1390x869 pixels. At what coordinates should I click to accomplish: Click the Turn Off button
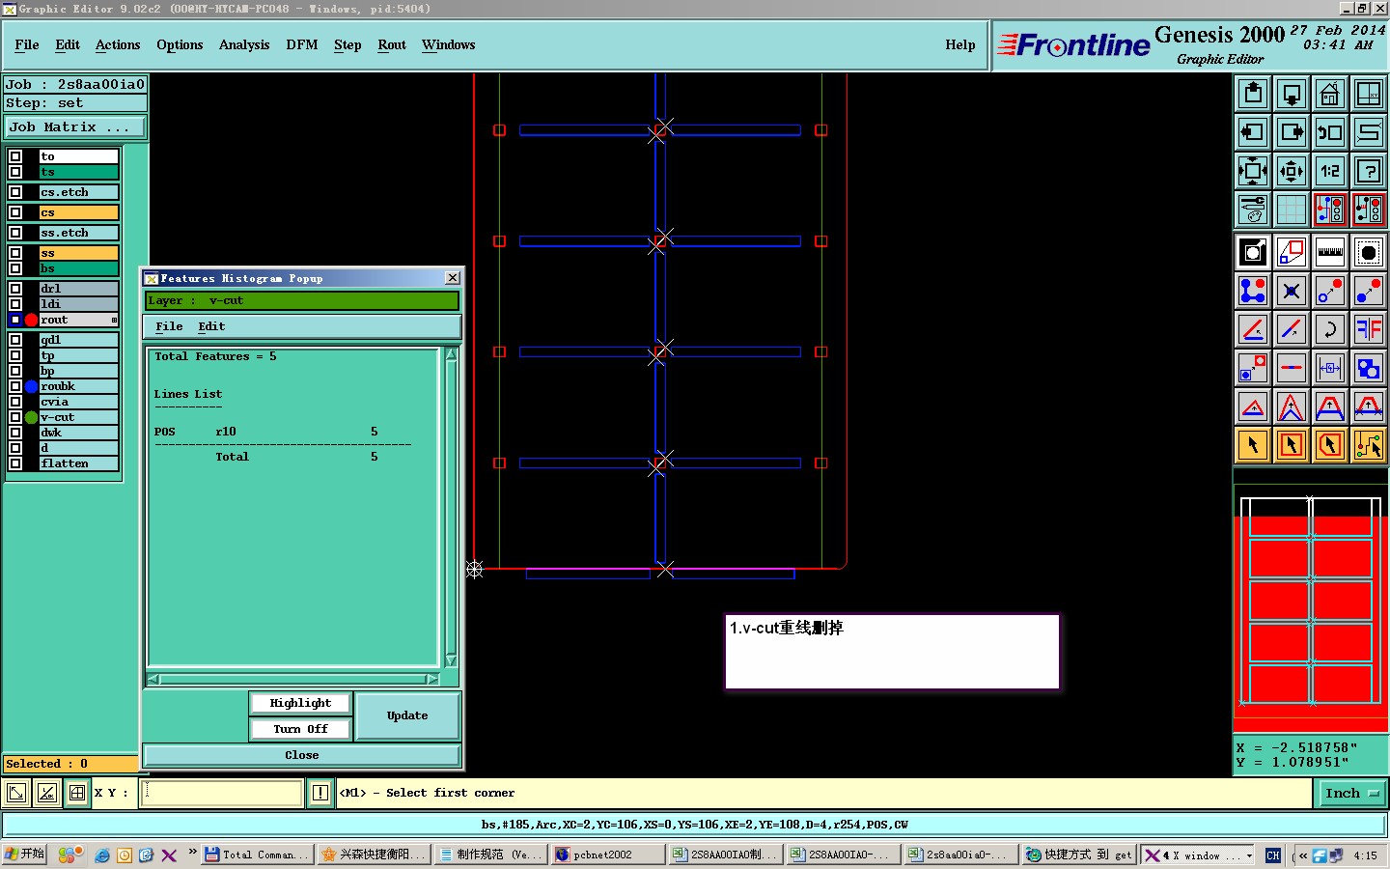[300, 729]
